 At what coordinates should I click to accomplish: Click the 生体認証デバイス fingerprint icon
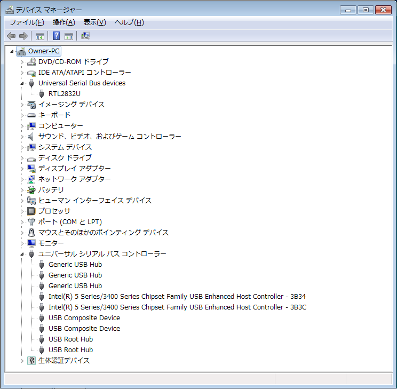[x=31, y=361]
